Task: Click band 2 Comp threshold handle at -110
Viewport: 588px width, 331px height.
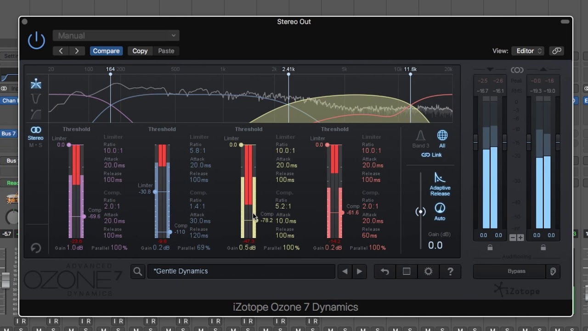Action: click(x=170, y=232)
